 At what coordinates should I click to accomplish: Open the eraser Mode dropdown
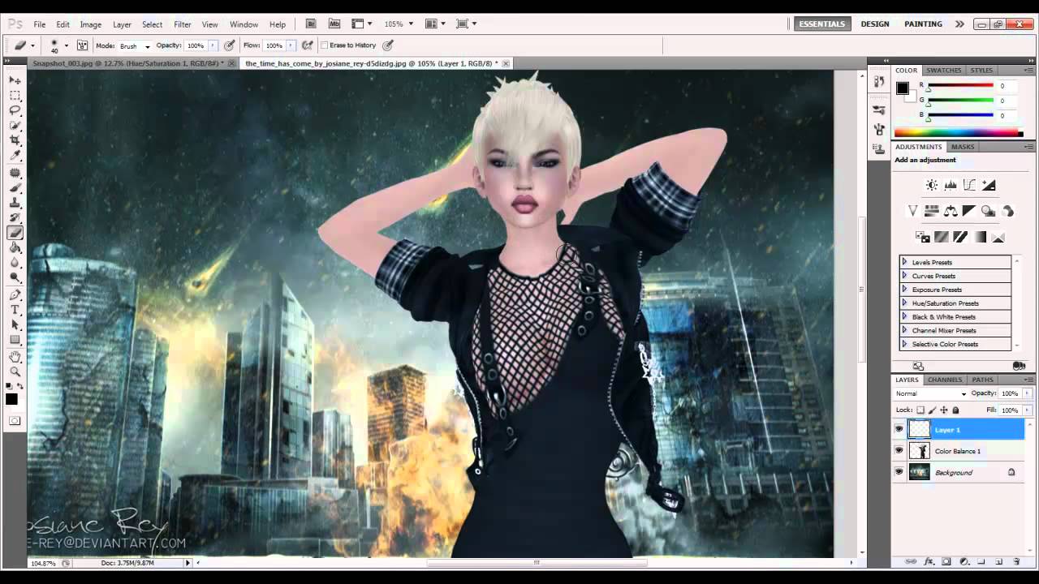coord(135,46)
